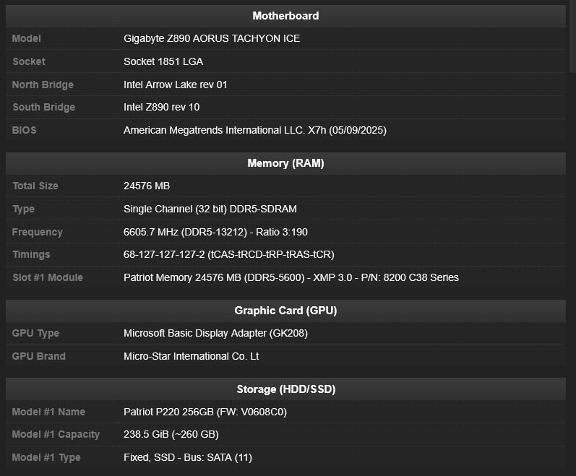The height and width of the screenshot is (476, 576).
Task: Click the Single Channel DDR5-SDRAM type value
Action: click(x=210, y=209)
